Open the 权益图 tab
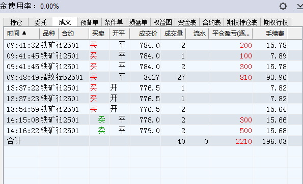 pyautogui.click(x=163, y=22)
